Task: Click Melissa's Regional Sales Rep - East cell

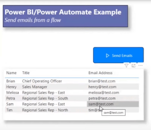Action: [x=43, y=93]
